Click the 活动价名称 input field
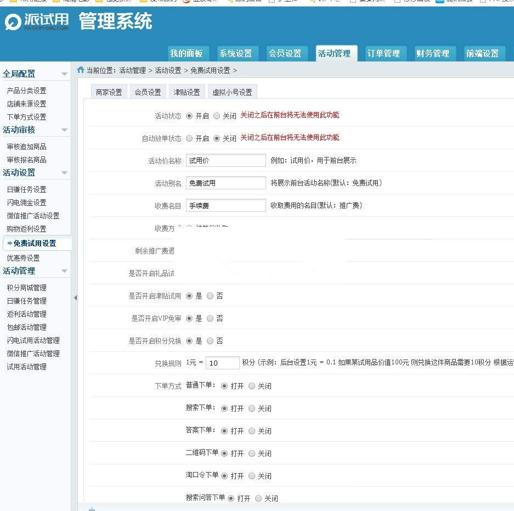This screenshot has height=511, width=514. (x=225, y=160)
